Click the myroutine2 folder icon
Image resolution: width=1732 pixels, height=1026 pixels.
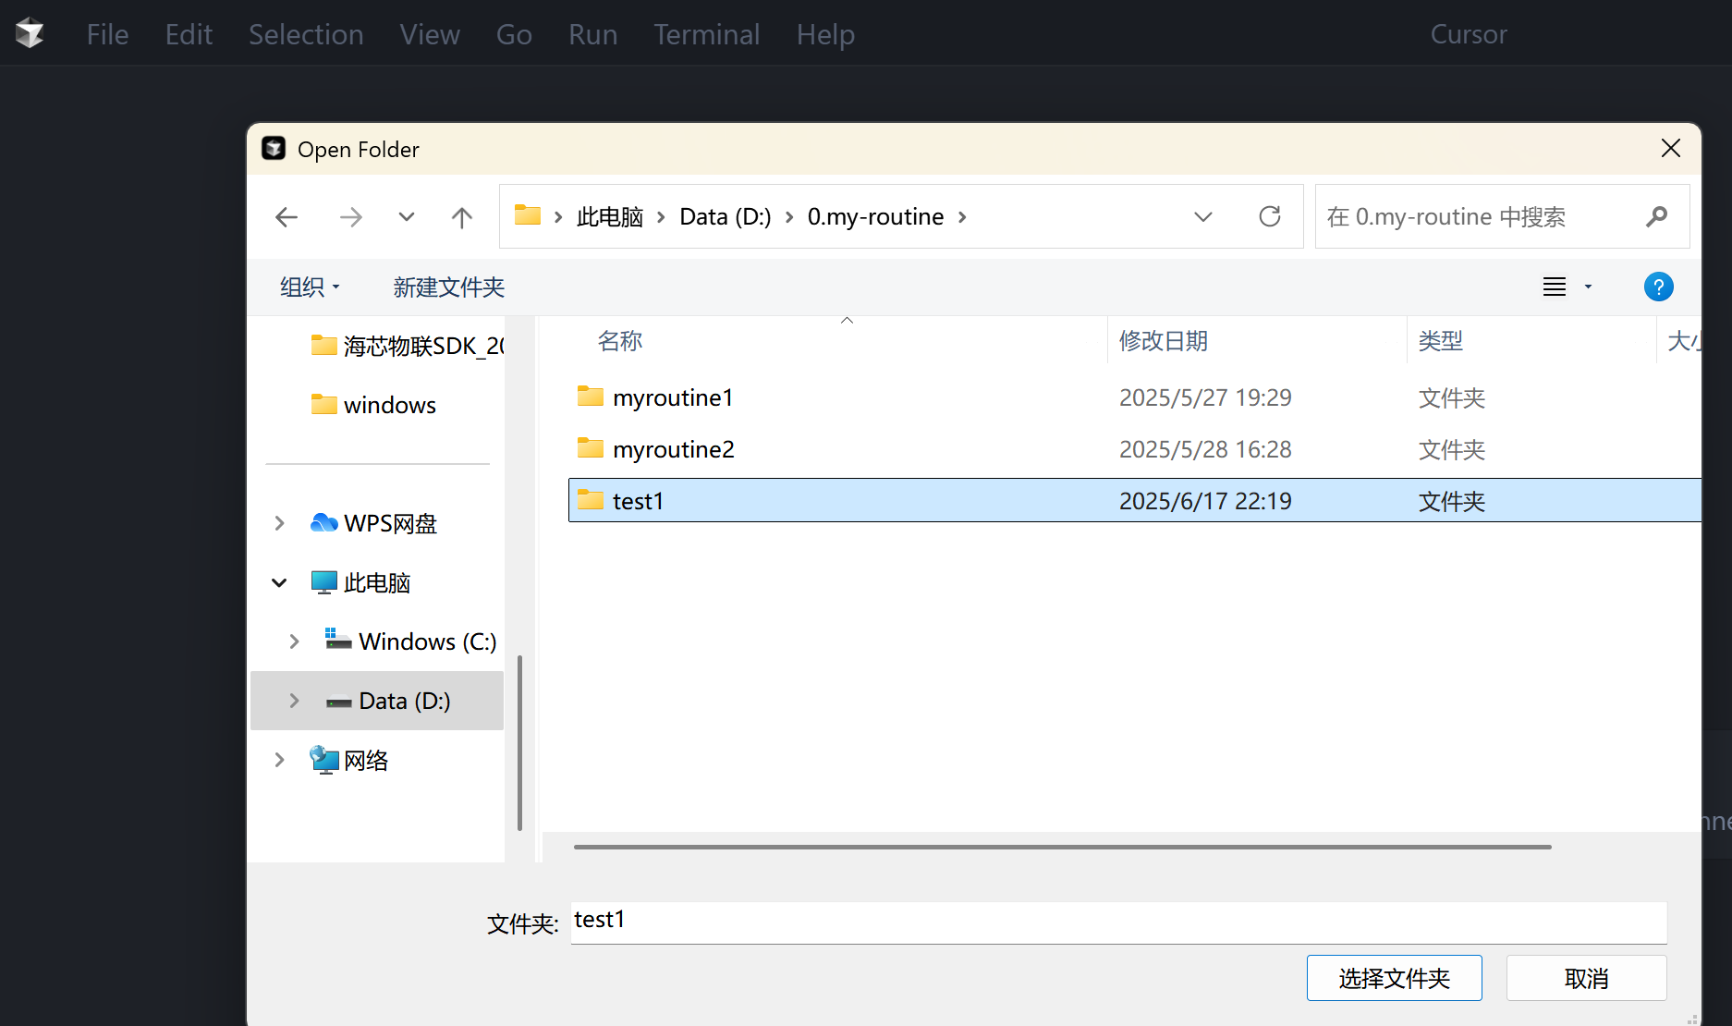pos(591,448)
